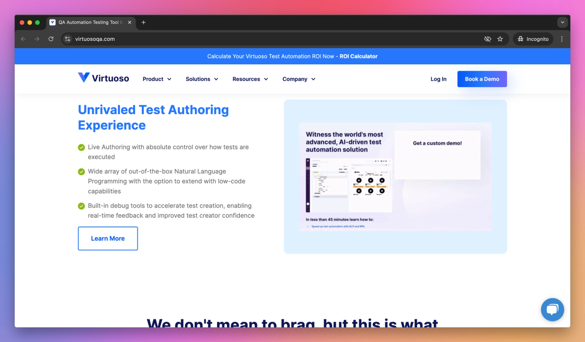This screenshot has width=585, height=342.
Task: Expand the Solutions menu
Action: pyautogui.click(x=202, y=79)
